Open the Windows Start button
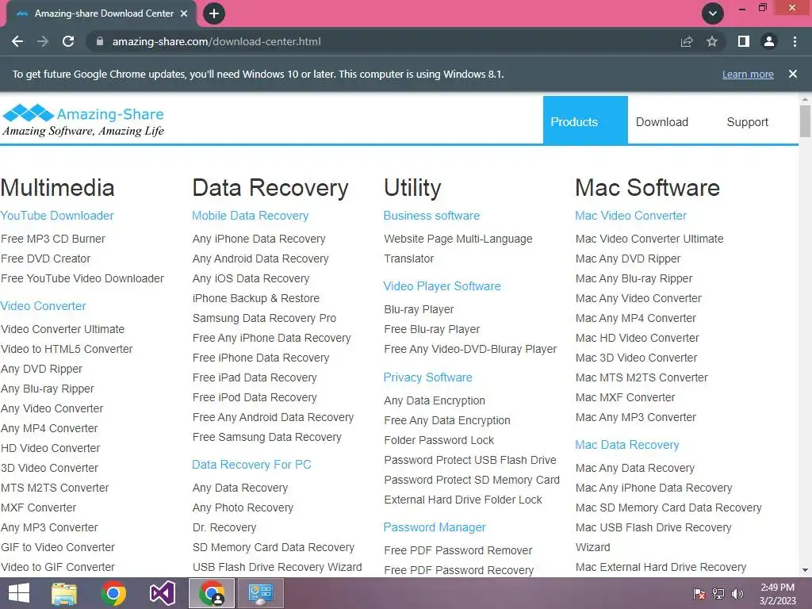 point(19,593)
